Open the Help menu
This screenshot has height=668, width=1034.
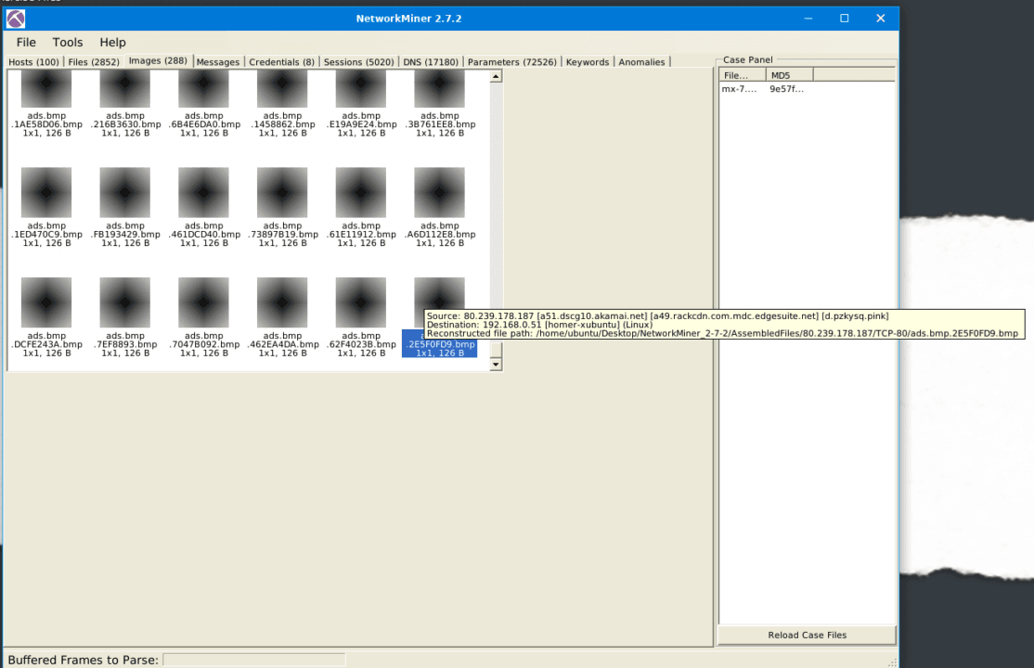(x=112, y=42)
